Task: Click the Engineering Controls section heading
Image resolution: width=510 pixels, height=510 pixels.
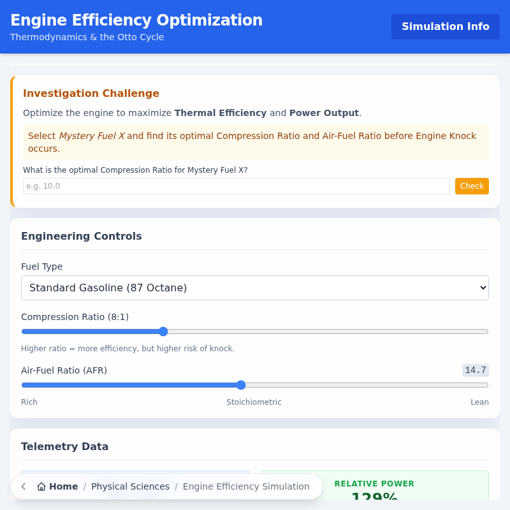Action: pos(82,236)
